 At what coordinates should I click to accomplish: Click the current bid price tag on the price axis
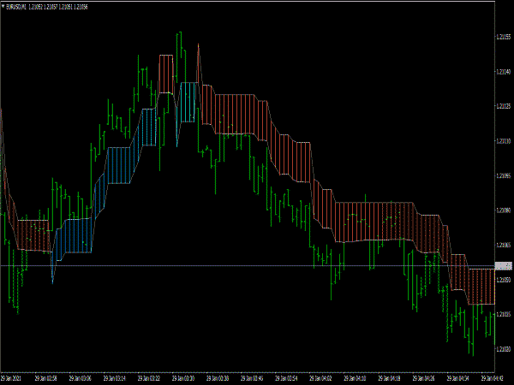[504, 266]
